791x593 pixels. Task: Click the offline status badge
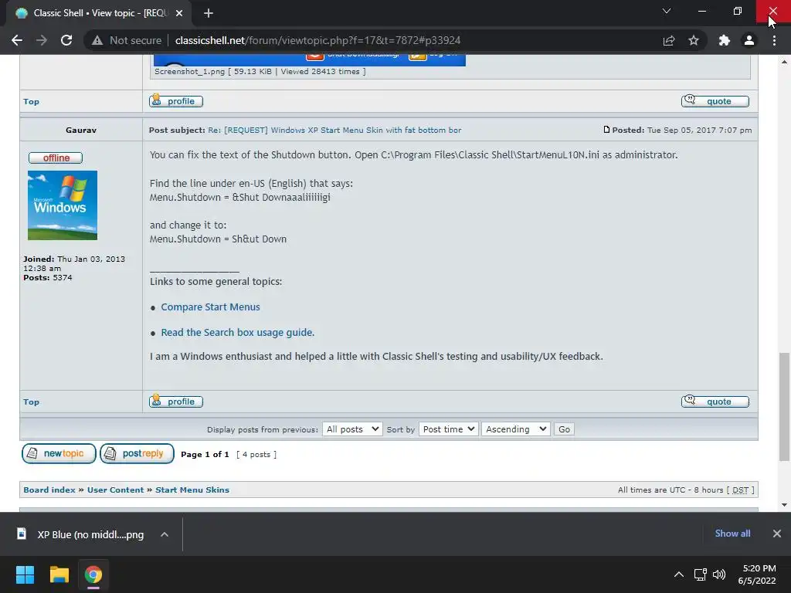[x=56, y=158]
